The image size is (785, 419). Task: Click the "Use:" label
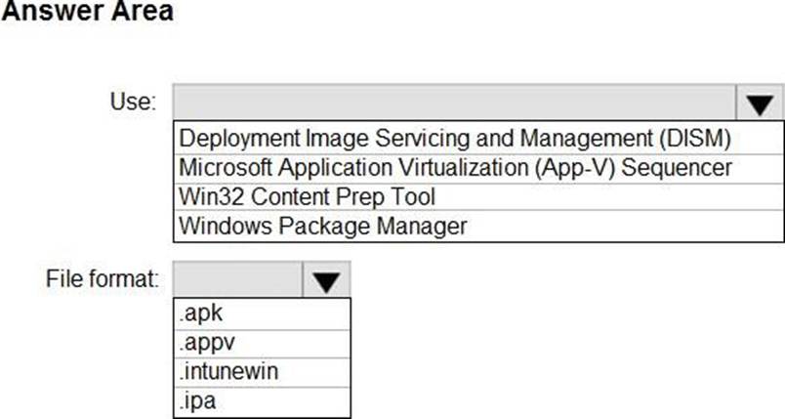[x=135, y=102]
